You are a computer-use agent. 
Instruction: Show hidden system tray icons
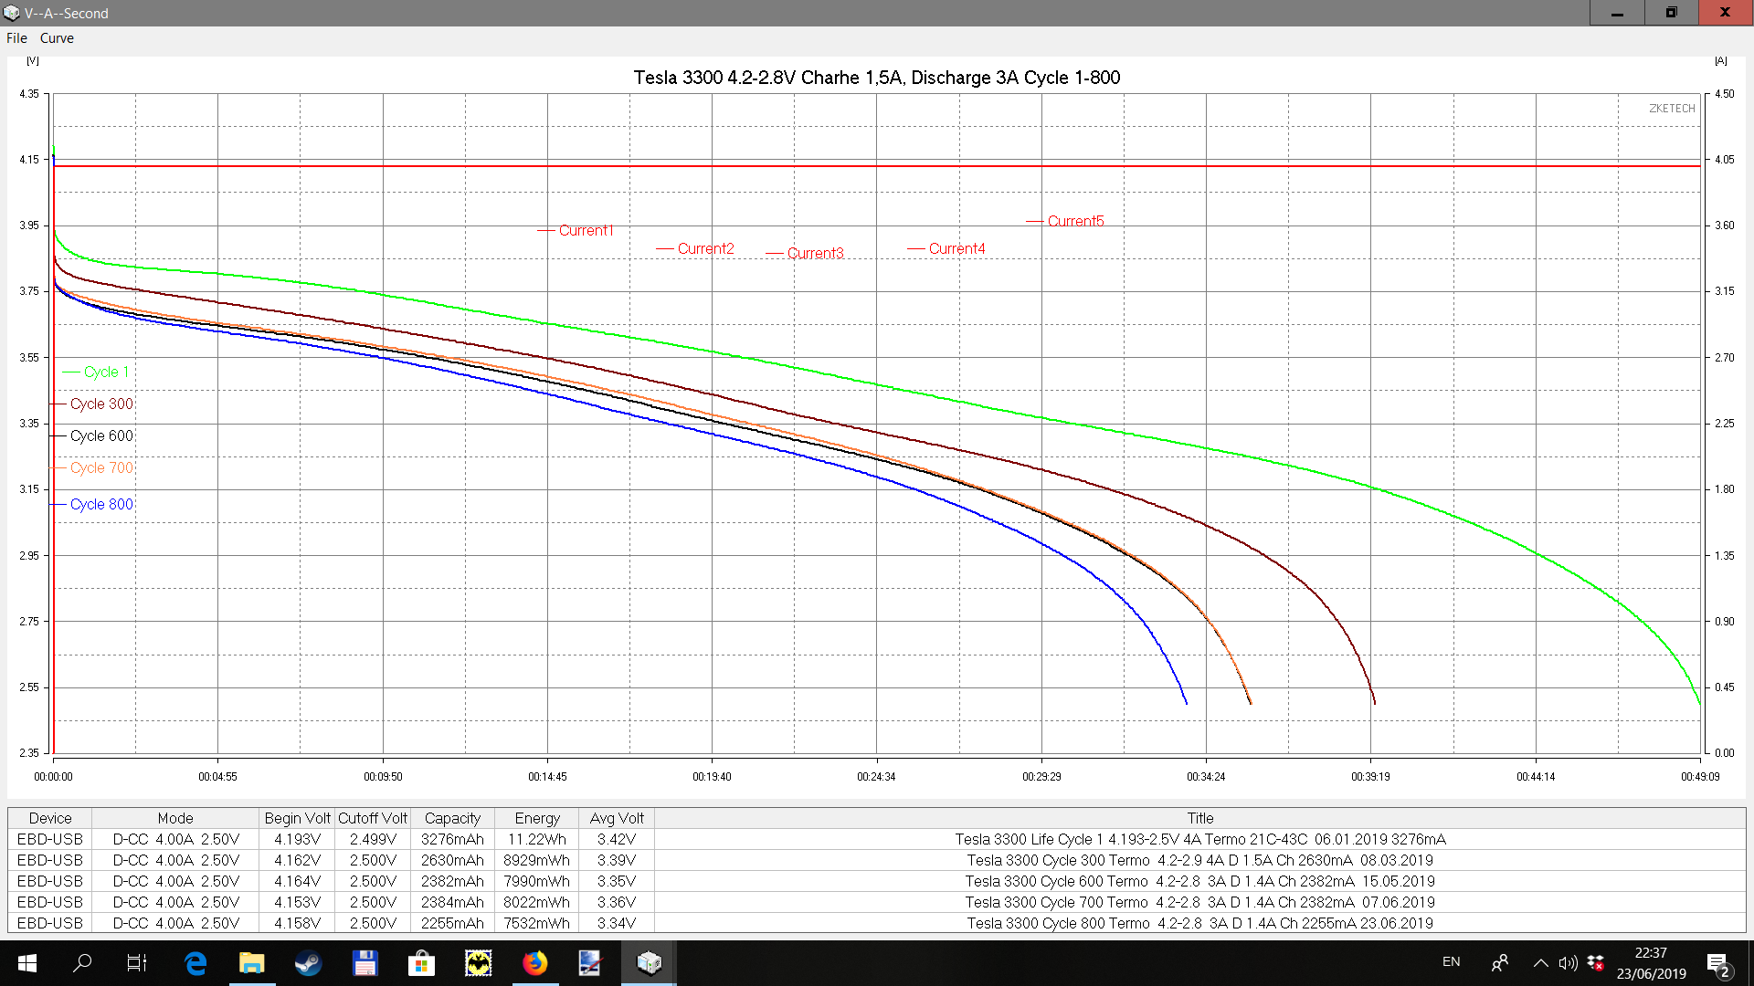1540,962
